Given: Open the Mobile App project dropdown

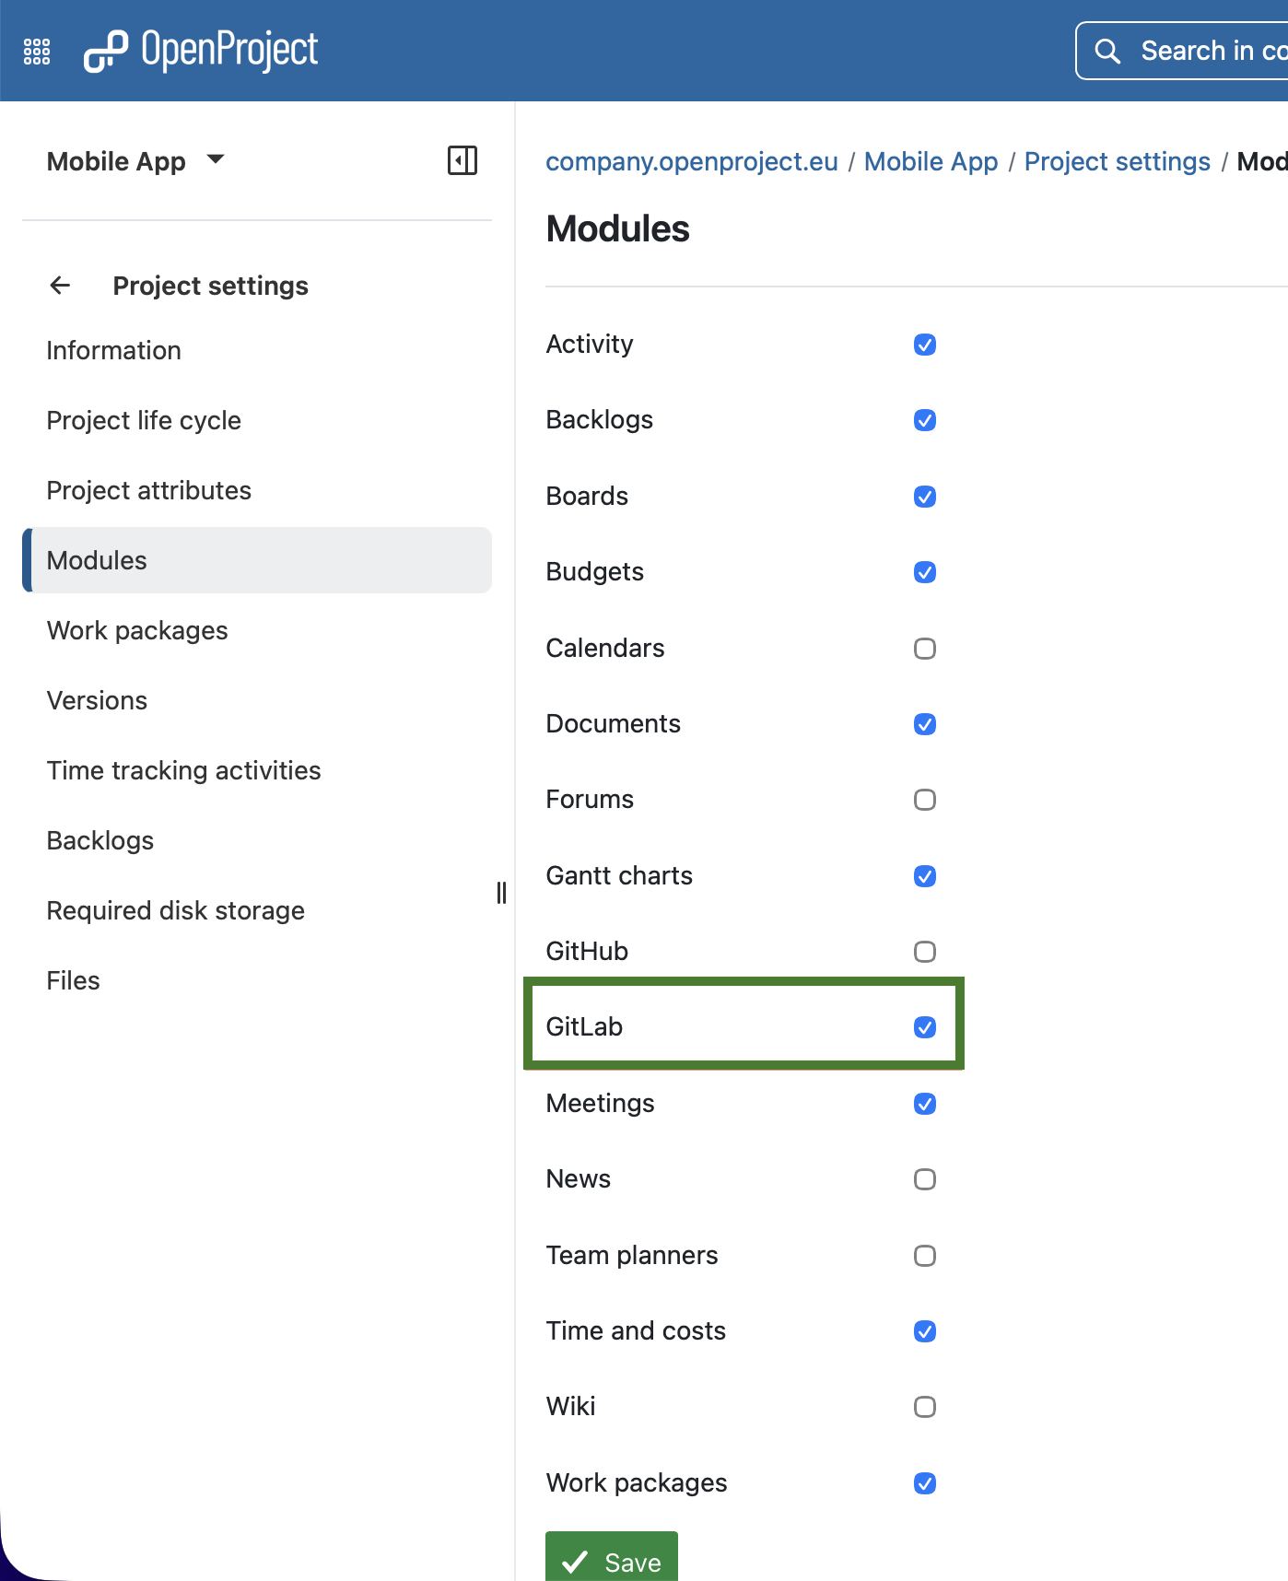Looking at the screenshot, I should pos(136,161).
